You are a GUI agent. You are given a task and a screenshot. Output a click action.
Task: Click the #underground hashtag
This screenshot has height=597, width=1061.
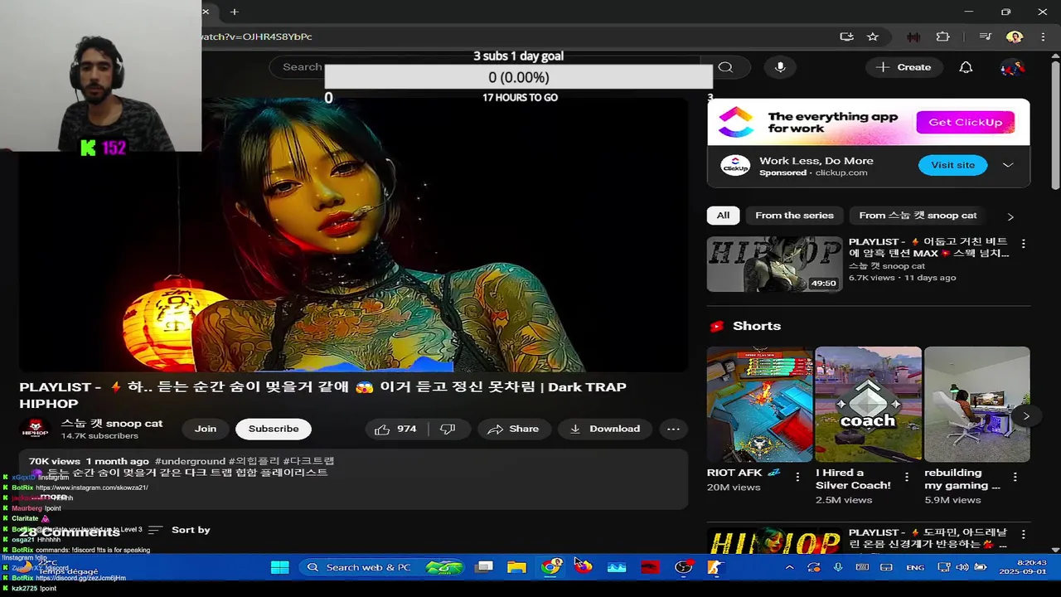click(190, 461)
